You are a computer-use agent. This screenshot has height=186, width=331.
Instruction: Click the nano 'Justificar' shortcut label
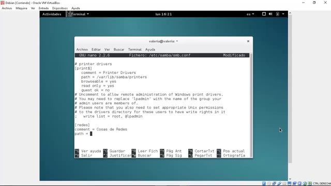(121, 156)
